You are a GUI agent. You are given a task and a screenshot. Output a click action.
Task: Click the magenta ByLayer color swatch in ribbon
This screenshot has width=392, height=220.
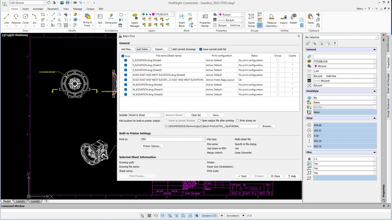coord(221,14)
